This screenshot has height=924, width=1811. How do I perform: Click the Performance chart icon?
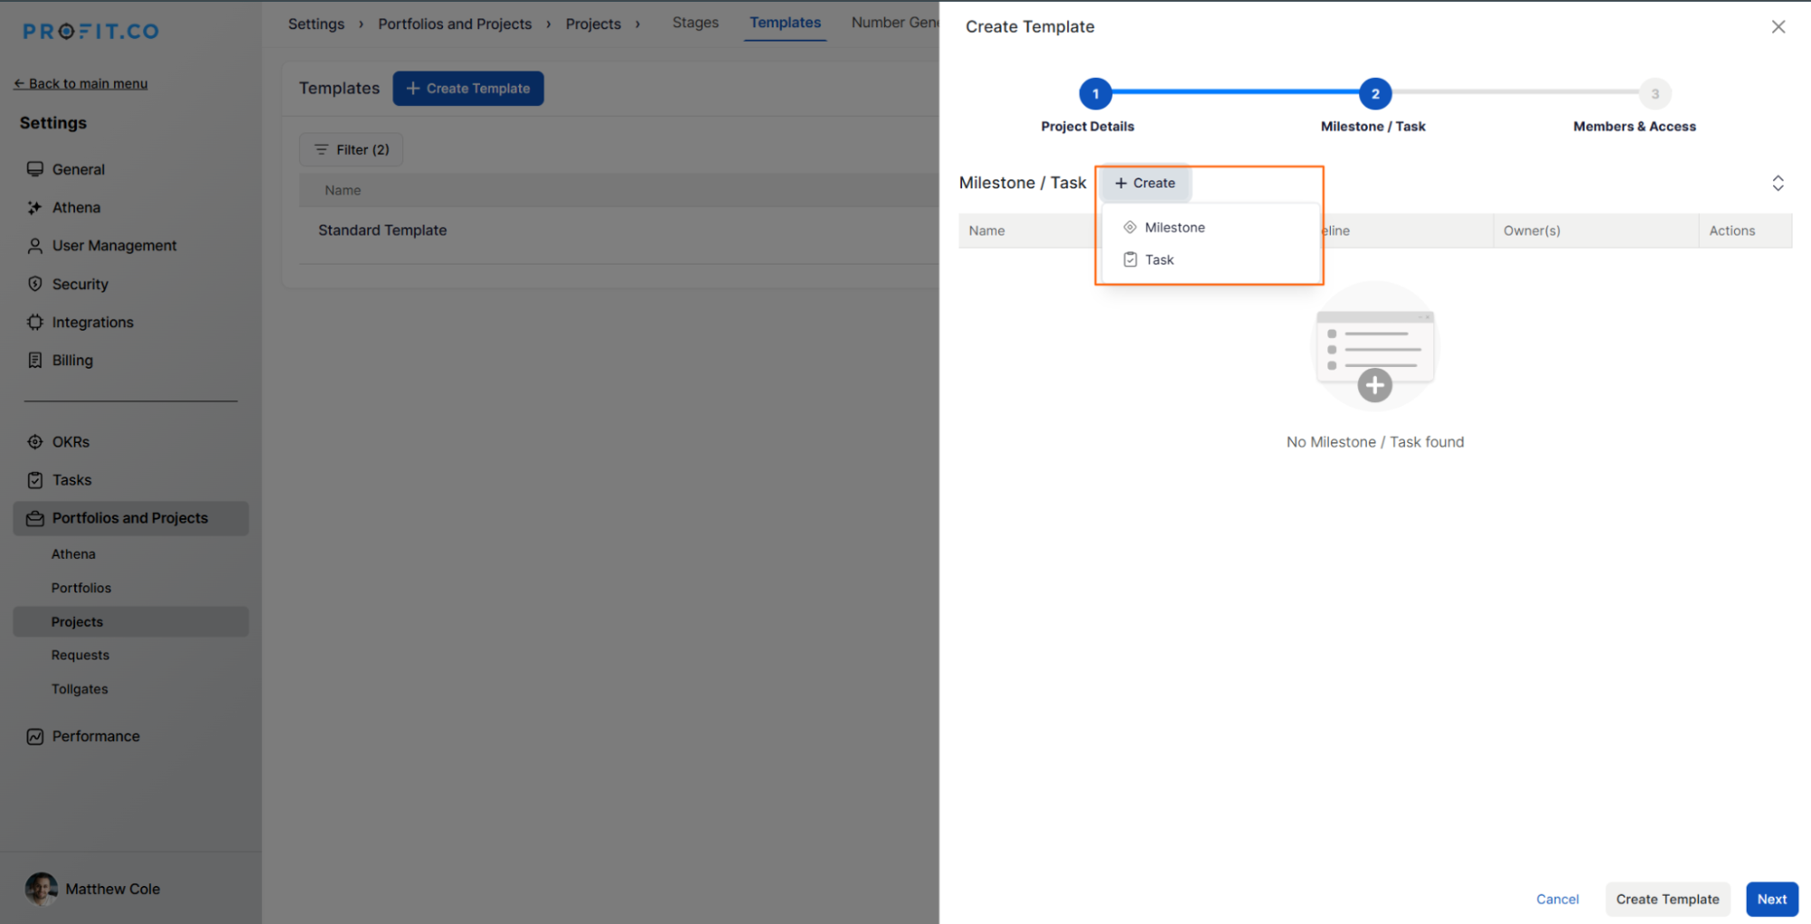(x=35, y=736)
